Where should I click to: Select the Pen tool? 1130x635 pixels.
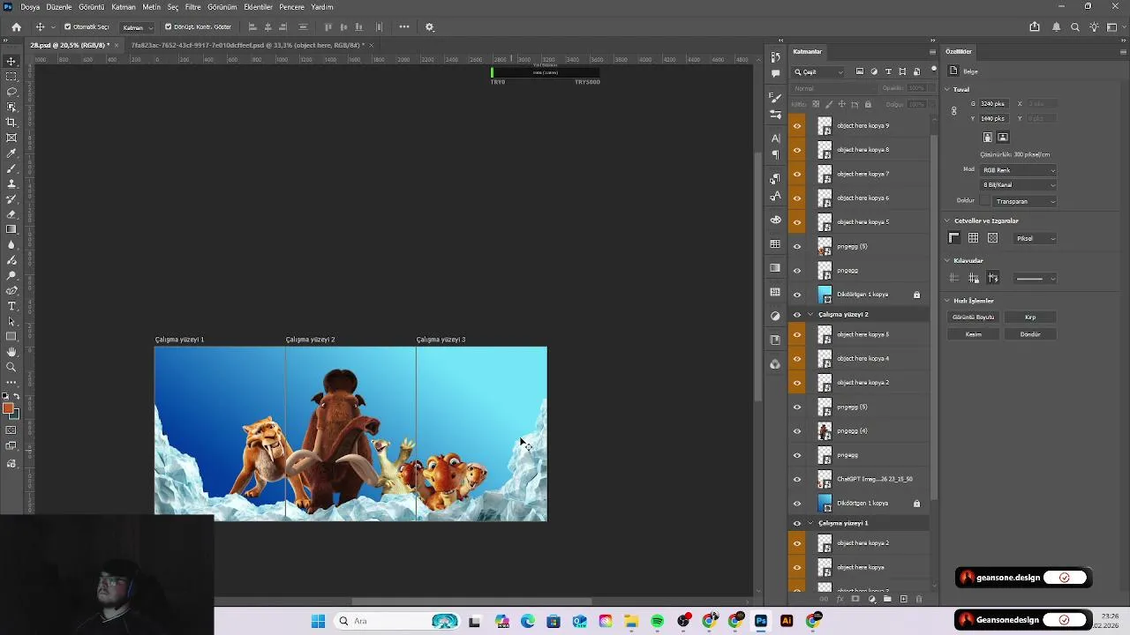click(x=11, y=290)
